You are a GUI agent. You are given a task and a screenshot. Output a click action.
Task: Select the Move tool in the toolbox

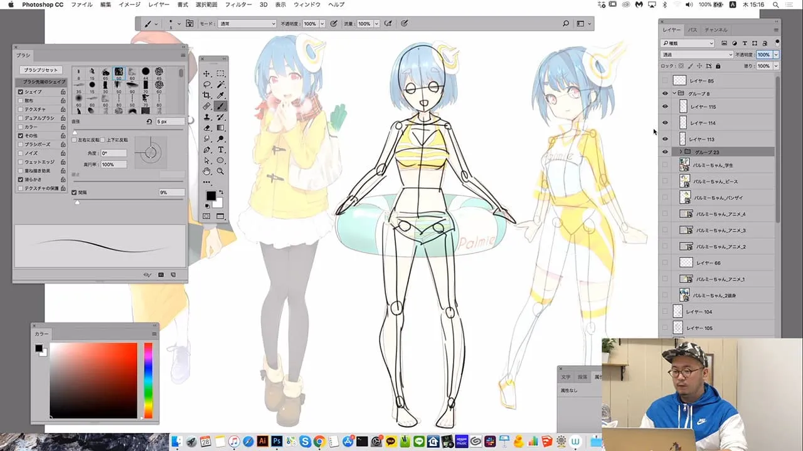(x=206, y=74)
